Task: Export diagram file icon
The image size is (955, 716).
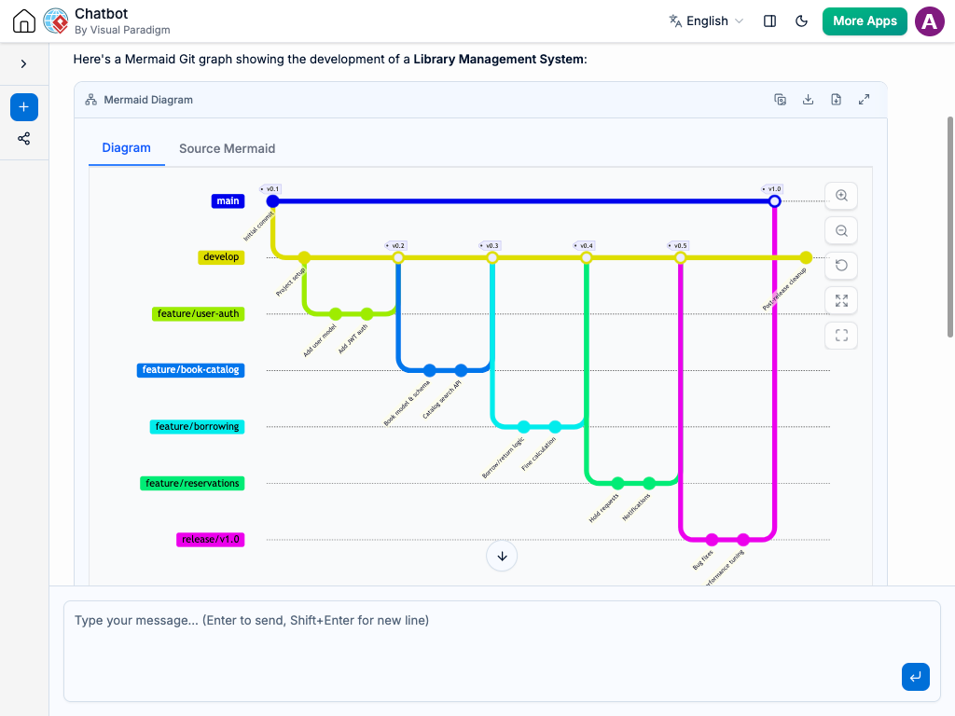Action: tap(837, 99)
